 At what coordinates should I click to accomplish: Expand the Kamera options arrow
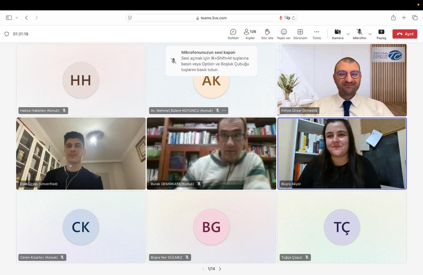[x=348, y=34]
